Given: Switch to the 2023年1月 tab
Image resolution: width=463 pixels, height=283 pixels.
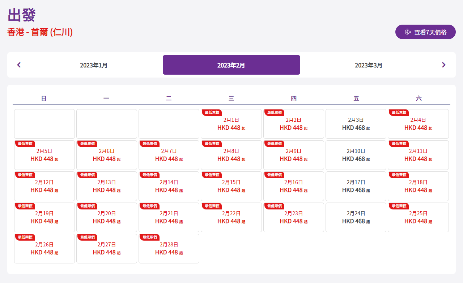Looking at the screenshot, I should point(94,65).
